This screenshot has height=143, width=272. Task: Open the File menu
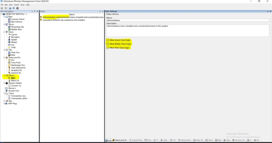pyautogui.click(x=2, y=5)
